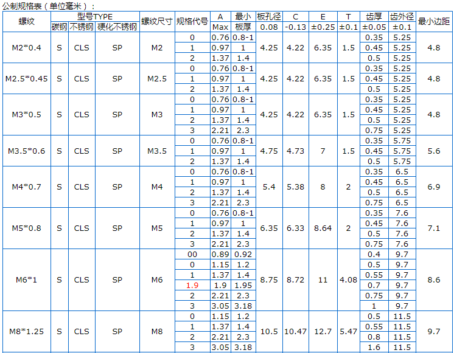
Task: Click the 最小边距 column header
Action: click(434, 22)
